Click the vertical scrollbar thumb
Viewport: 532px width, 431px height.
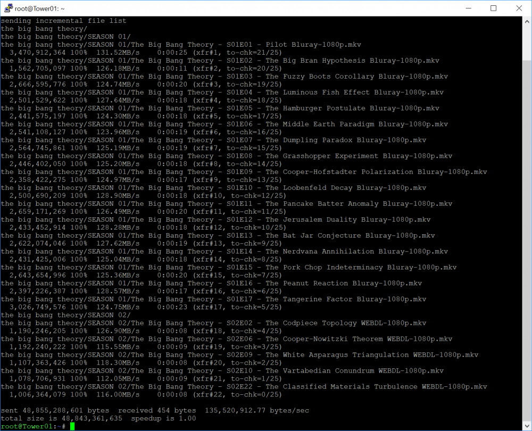click(527, 241)
